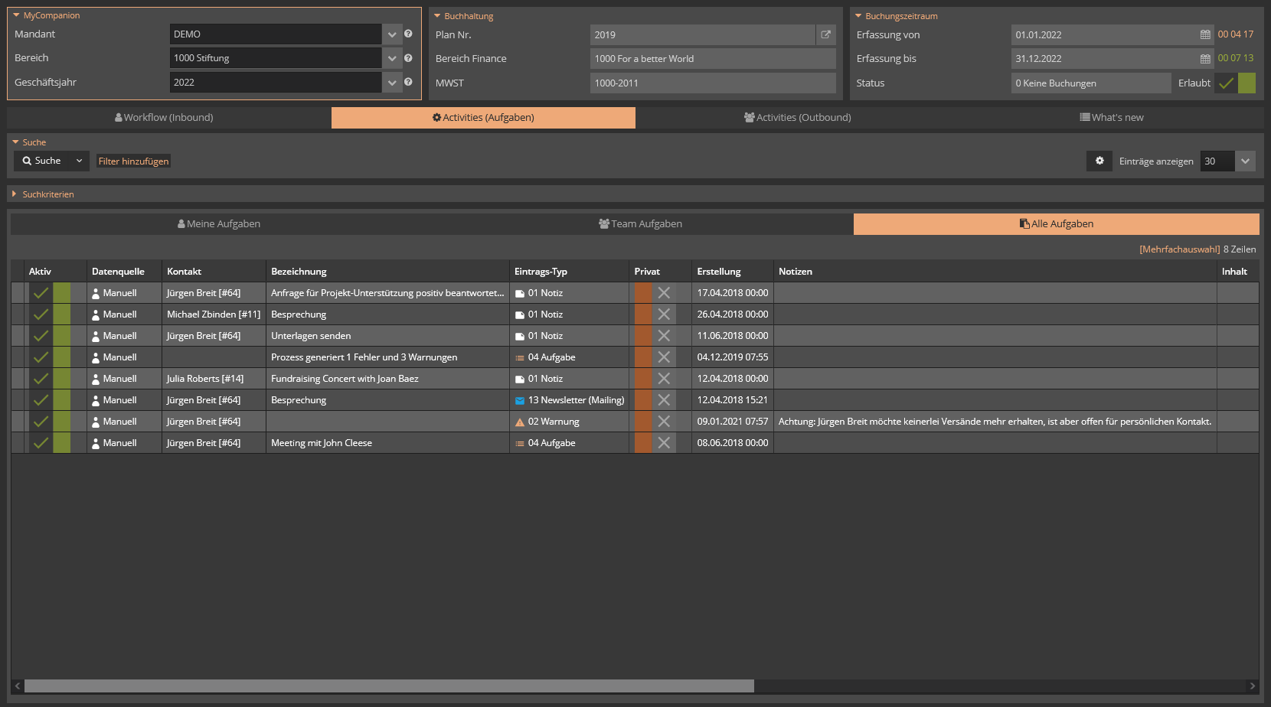Open the Bereich dropdown arrow
Viewport: 1271px width, 707px height.
(392, 58)
